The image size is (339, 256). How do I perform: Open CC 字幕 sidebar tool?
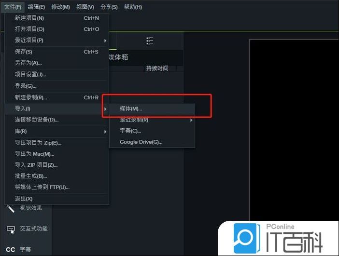point(18,250)
